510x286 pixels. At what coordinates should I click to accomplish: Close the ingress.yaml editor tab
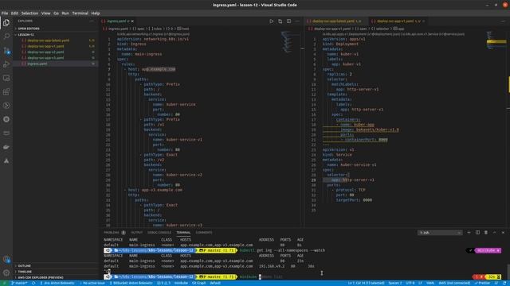pyautogui.click(x=132, y=21)
